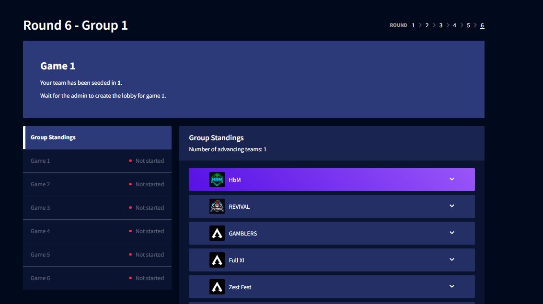Go to Round 1 in round navigation
This screenshot has width=543, height=304.
point(413,25)
